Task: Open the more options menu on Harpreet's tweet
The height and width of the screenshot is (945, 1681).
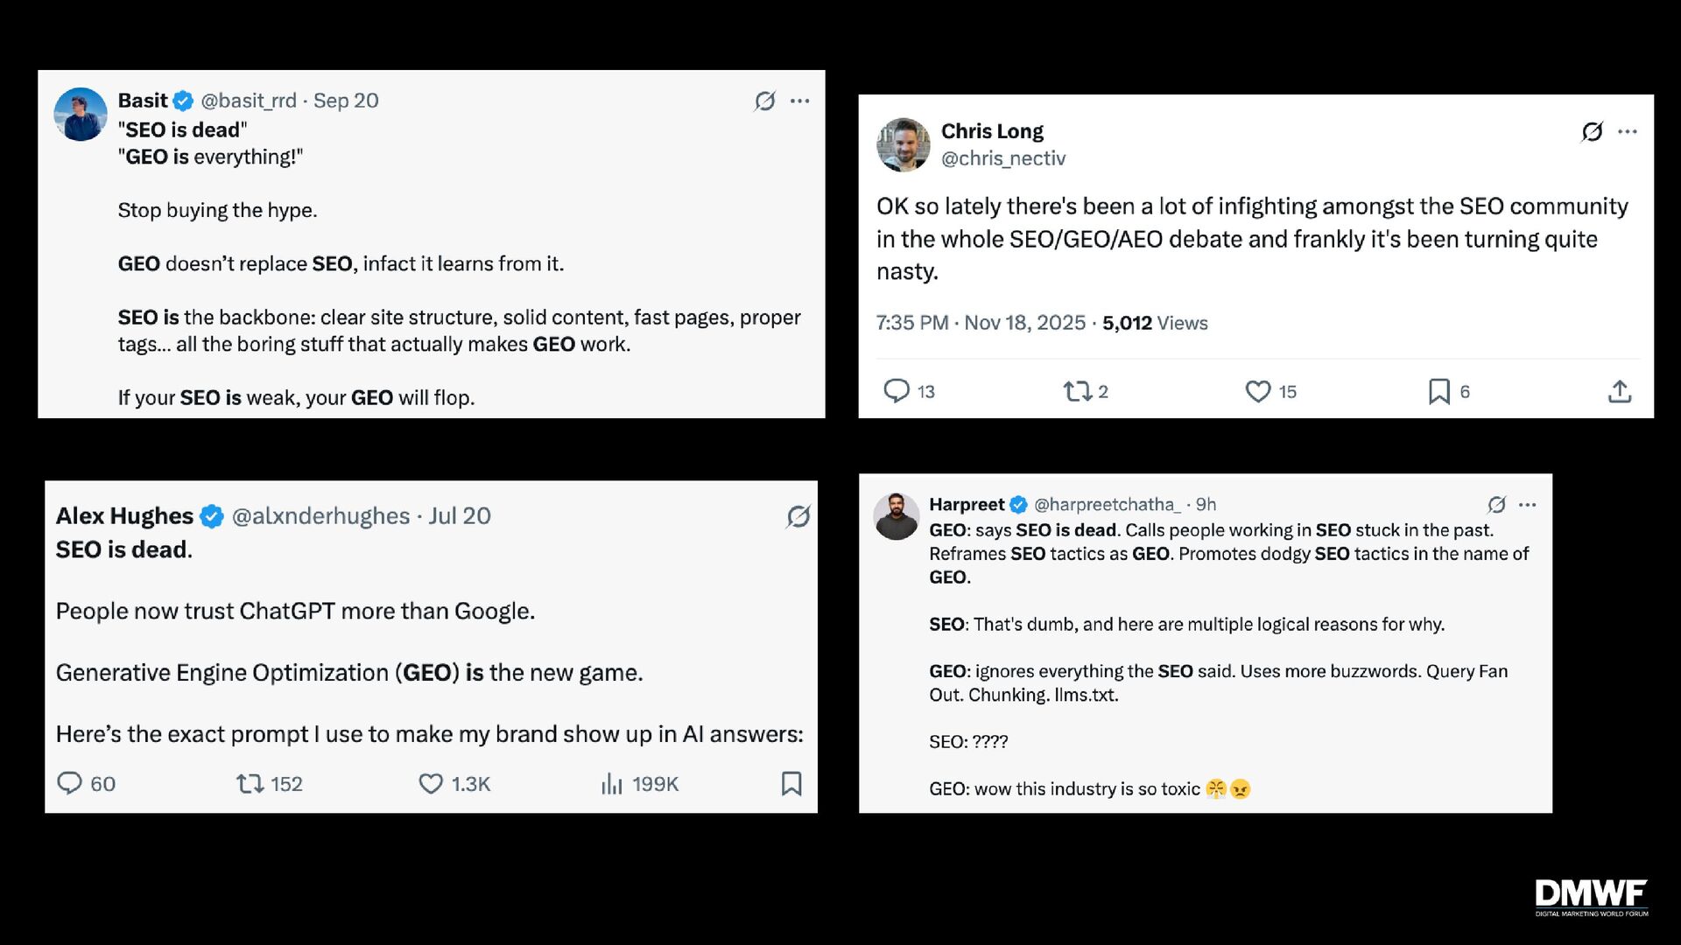Action: pyautogui.click(x=1528, y=505)
